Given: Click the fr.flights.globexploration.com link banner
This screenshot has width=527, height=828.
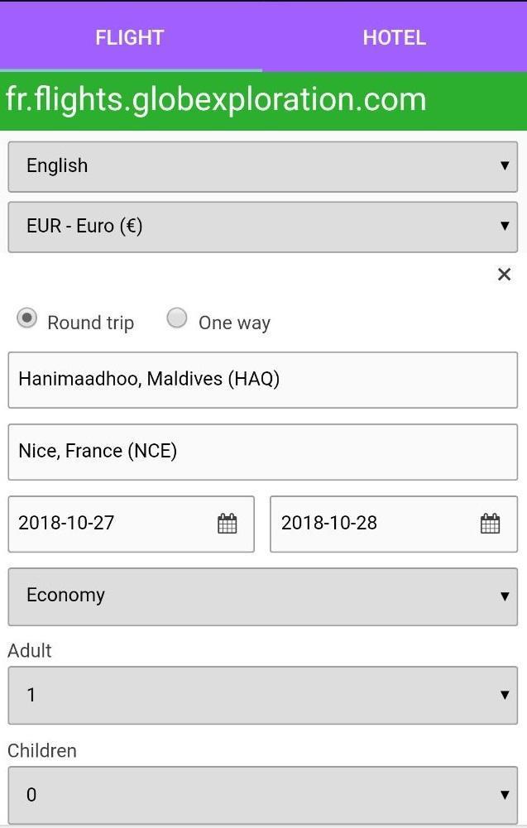Looking at the screenshot, I should click(216, 100).
